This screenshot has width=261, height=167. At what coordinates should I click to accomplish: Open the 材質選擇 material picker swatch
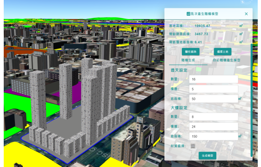pyautogui.click(x=193, y=146)
